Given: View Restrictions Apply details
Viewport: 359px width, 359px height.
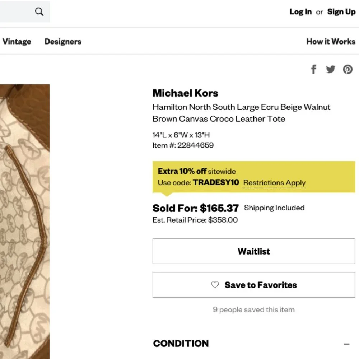Looking at the screenshot, I should [x=274, y=183].
